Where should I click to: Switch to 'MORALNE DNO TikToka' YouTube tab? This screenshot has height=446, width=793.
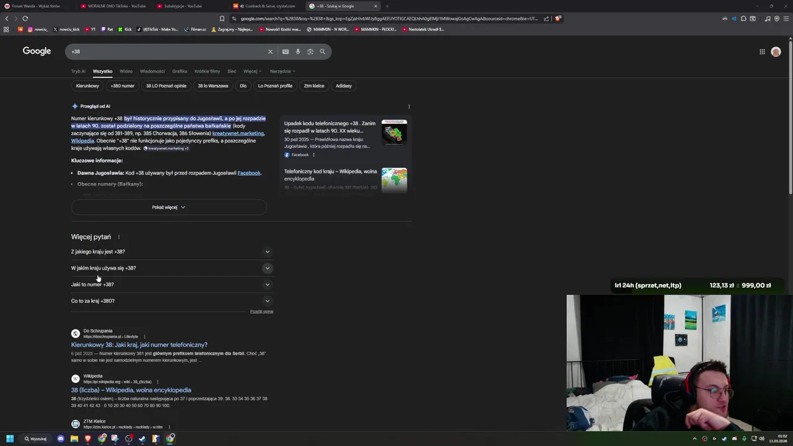(113, 6)
